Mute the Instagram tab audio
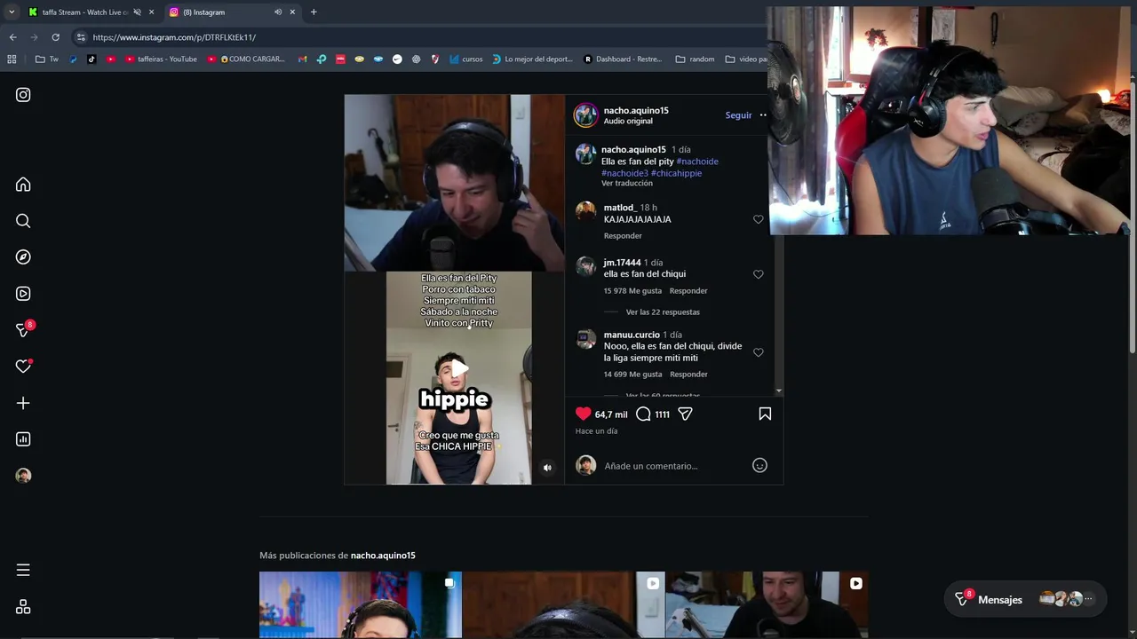Image resolution: width=1137 pixels, height=639 pixels. pos(278,12)
